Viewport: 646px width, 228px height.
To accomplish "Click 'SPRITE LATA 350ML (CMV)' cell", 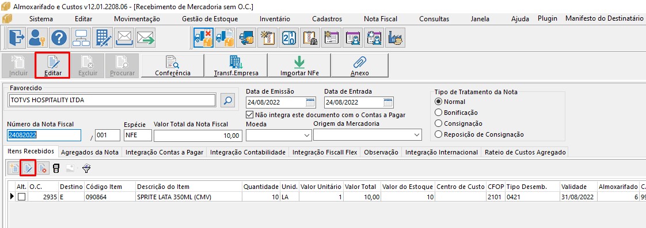I will (189, 197).
